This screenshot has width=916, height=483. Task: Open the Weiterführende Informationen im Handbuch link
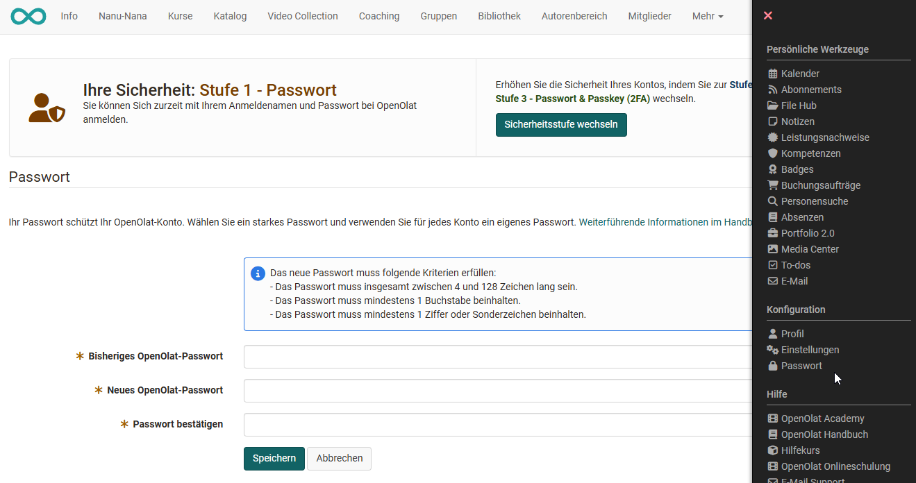tap(665, 222)
